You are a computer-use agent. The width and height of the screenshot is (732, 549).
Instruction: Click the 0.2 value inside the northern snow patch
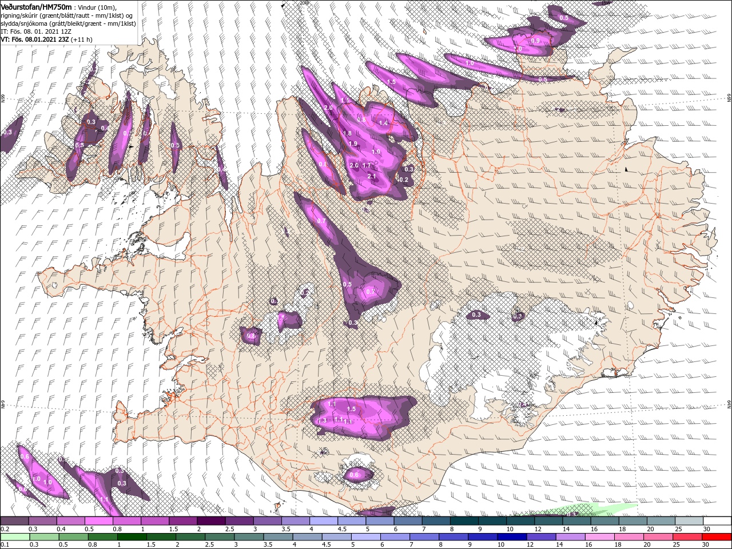coord(403,180)
